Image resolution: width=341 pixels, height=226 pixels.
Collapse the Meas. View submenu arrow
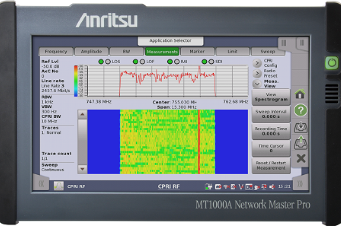tap(257, 83)
